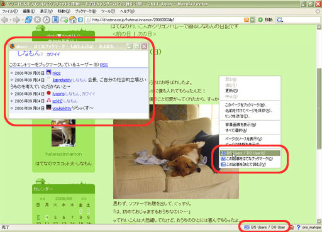The image size is (322, 232).
Task: Choose この記事を[あとで読む] in context menu
Action: coord(250,165)
